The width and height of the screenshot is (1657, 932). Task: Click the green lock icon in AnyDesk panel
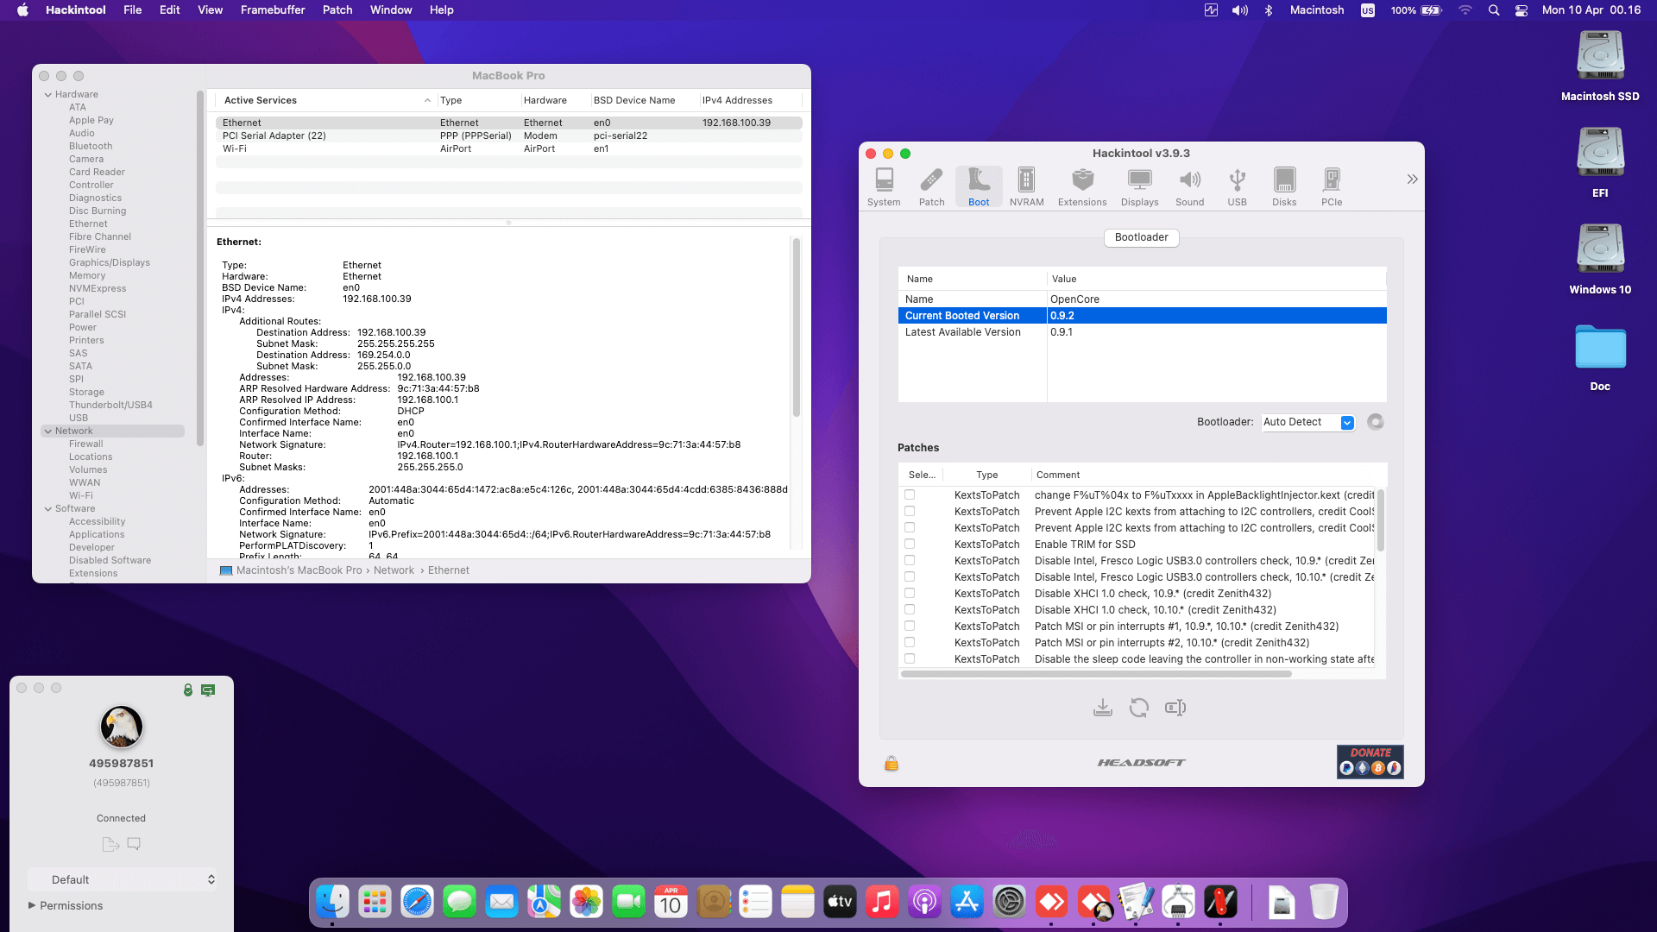[x=188, y=690]
